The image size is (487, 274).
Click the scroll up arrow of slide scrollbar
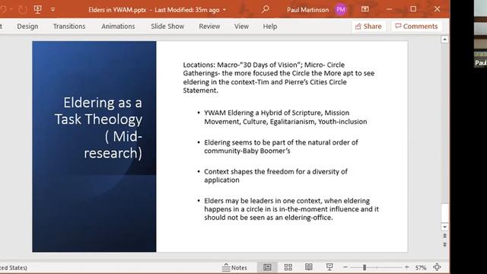444,40
